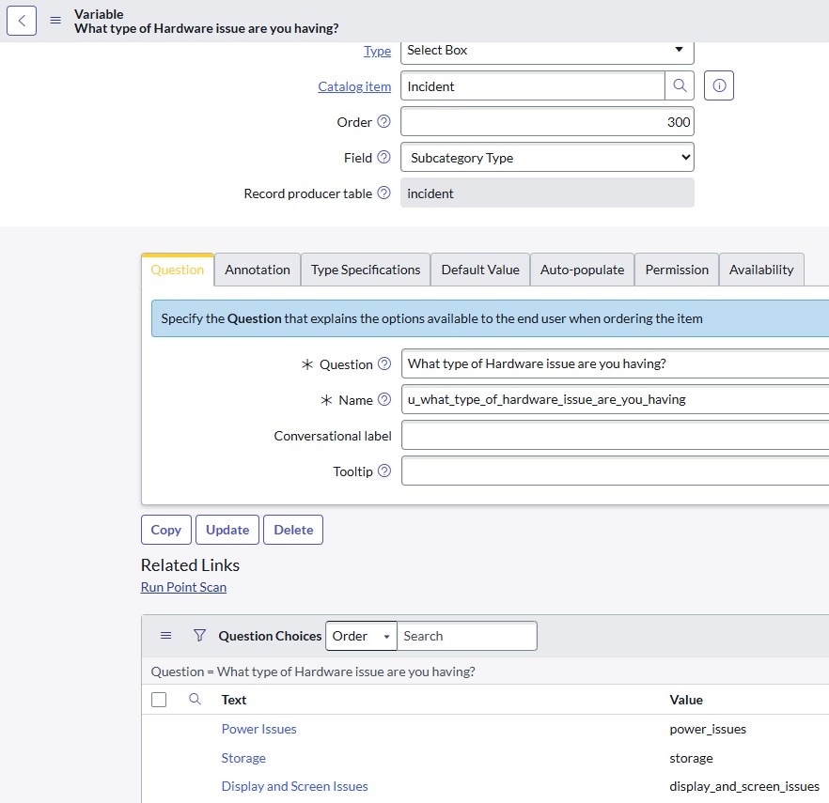The width and height of the screenshot is (829, 803).
Task: Open the Availability tab
Action: coord(761,270)
